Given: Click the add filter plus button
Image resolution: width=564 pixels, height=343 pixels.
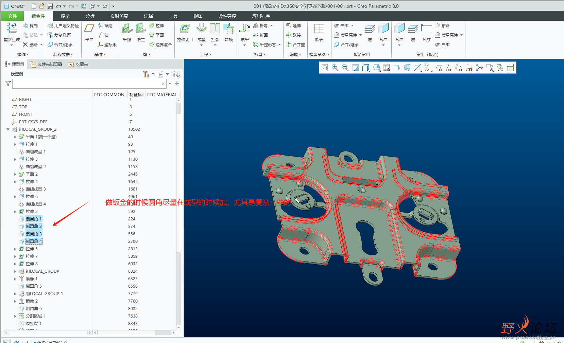Looking at the screenshot, I should [x=177, y=84].
